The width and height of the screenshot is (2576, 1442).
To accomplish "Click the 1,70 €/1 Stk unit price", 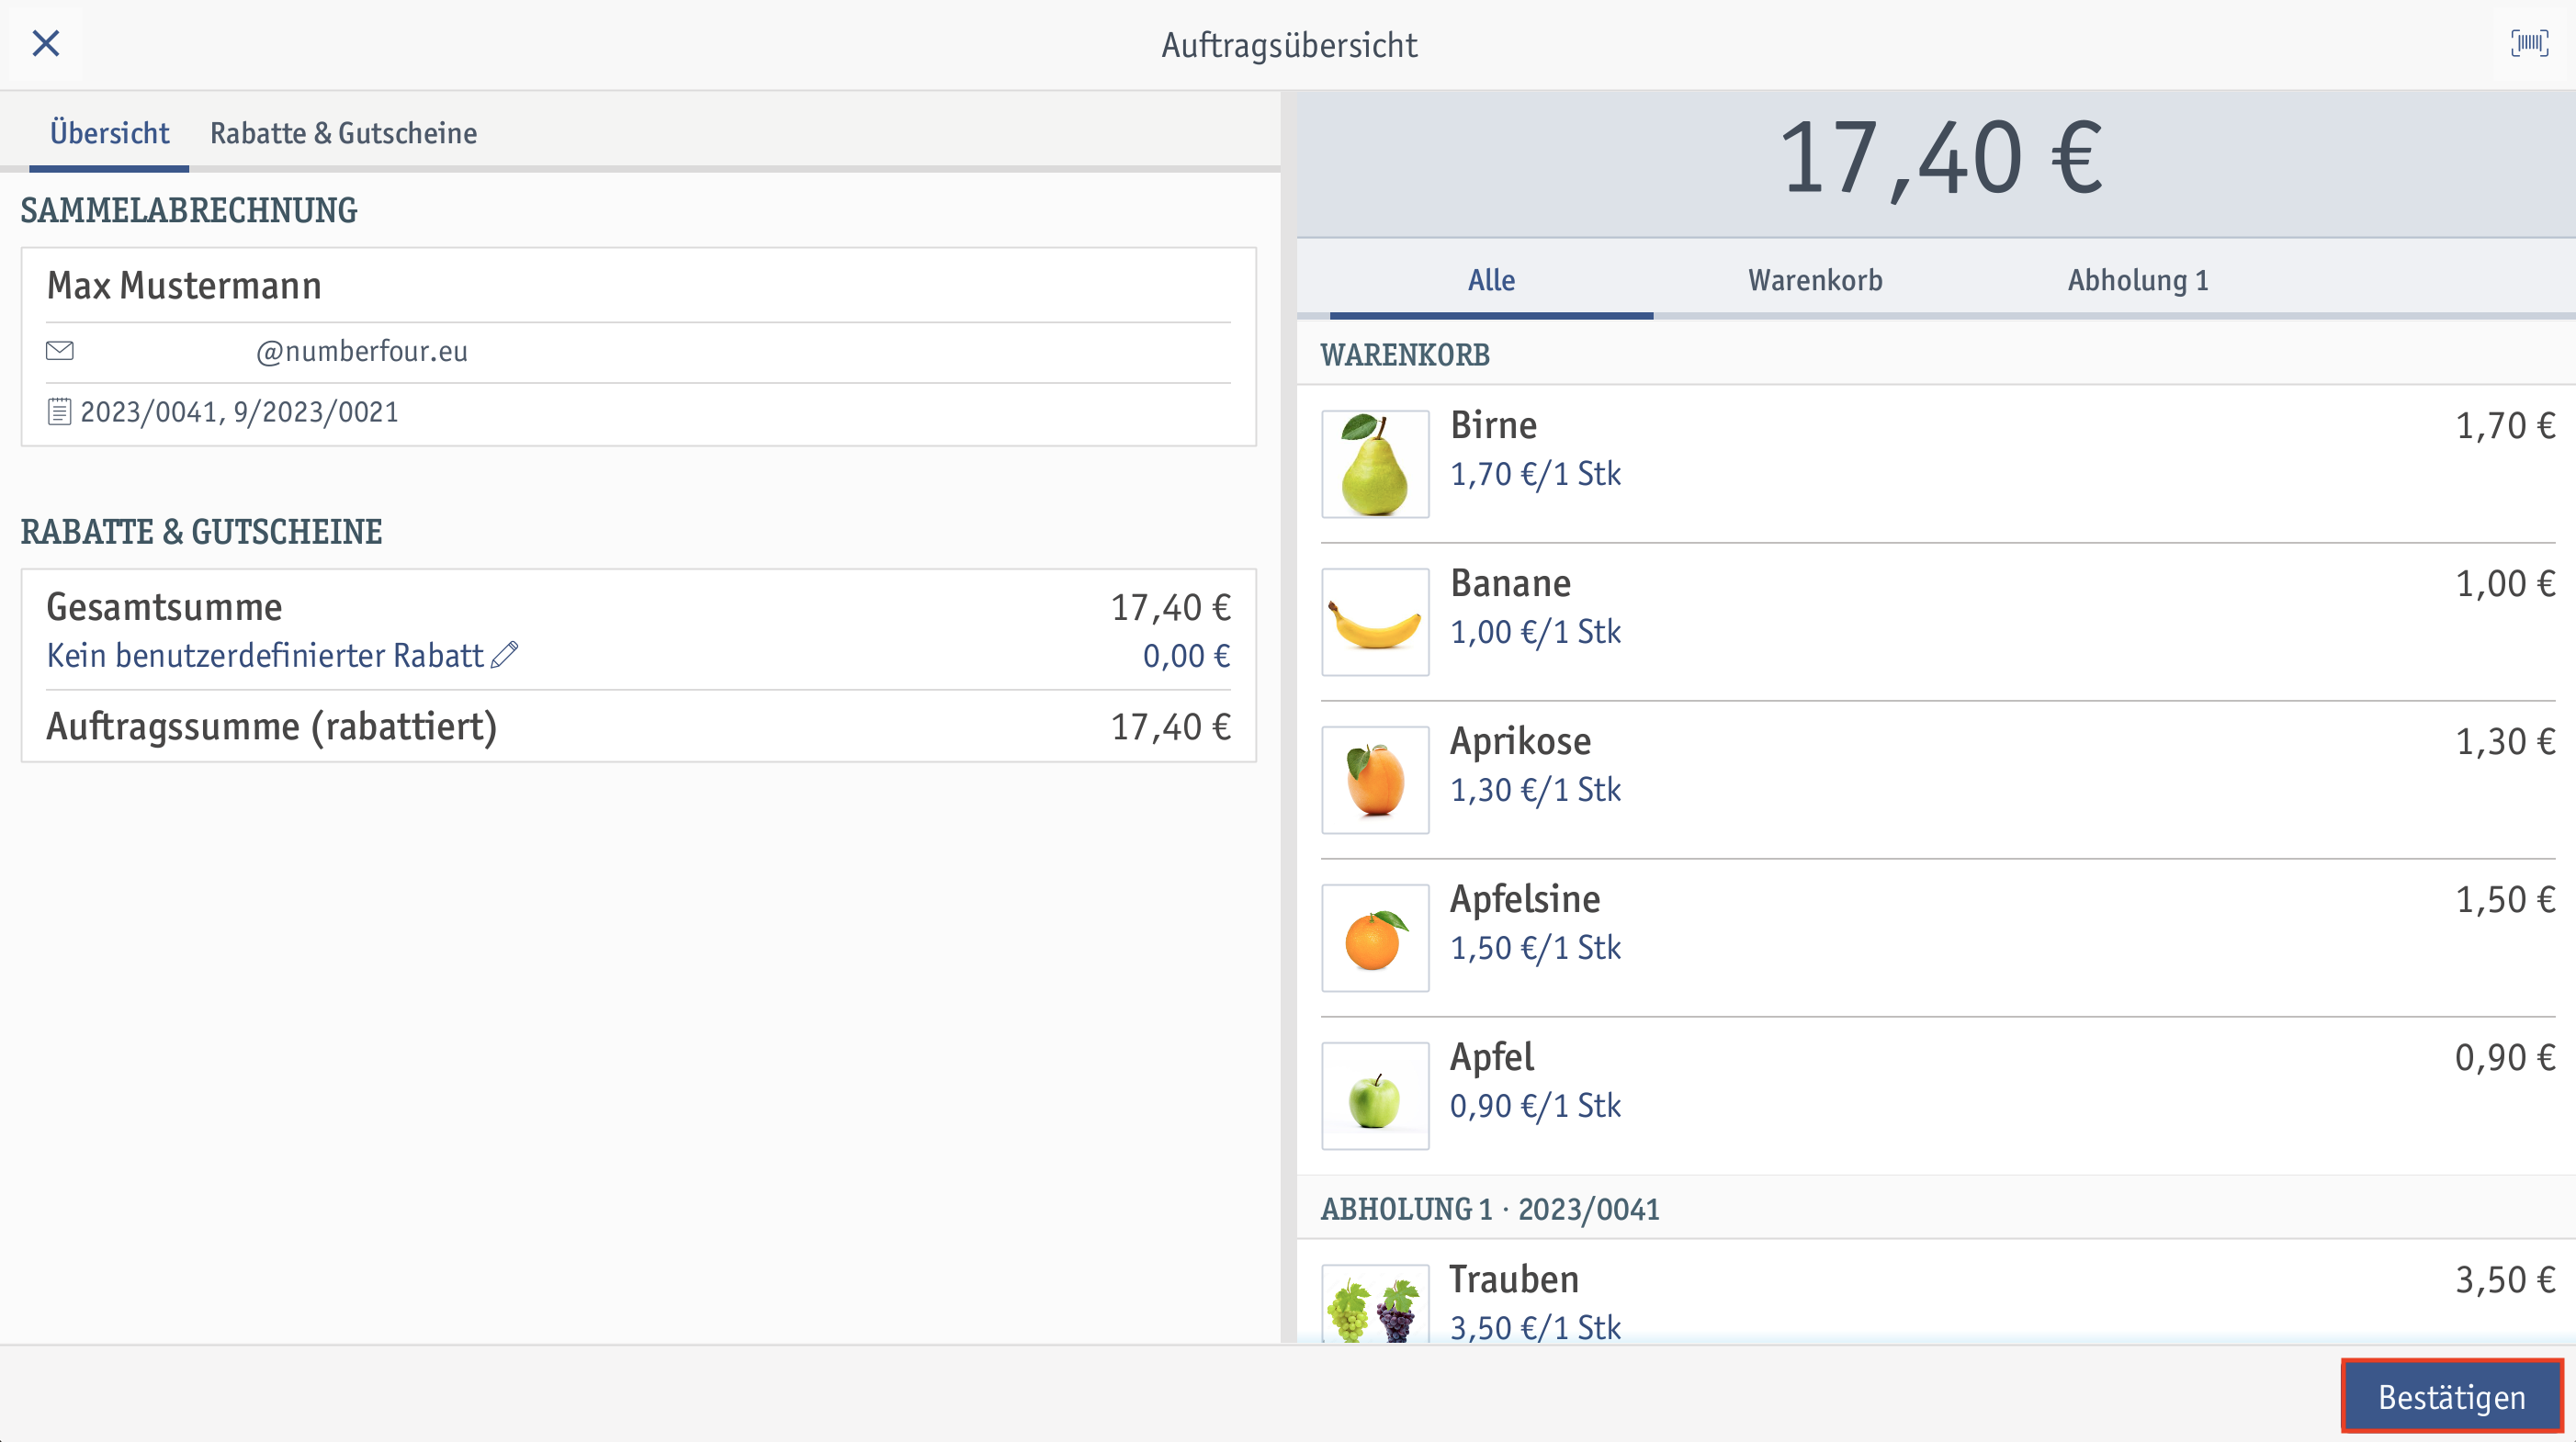I will click(x=1535, y=474).
